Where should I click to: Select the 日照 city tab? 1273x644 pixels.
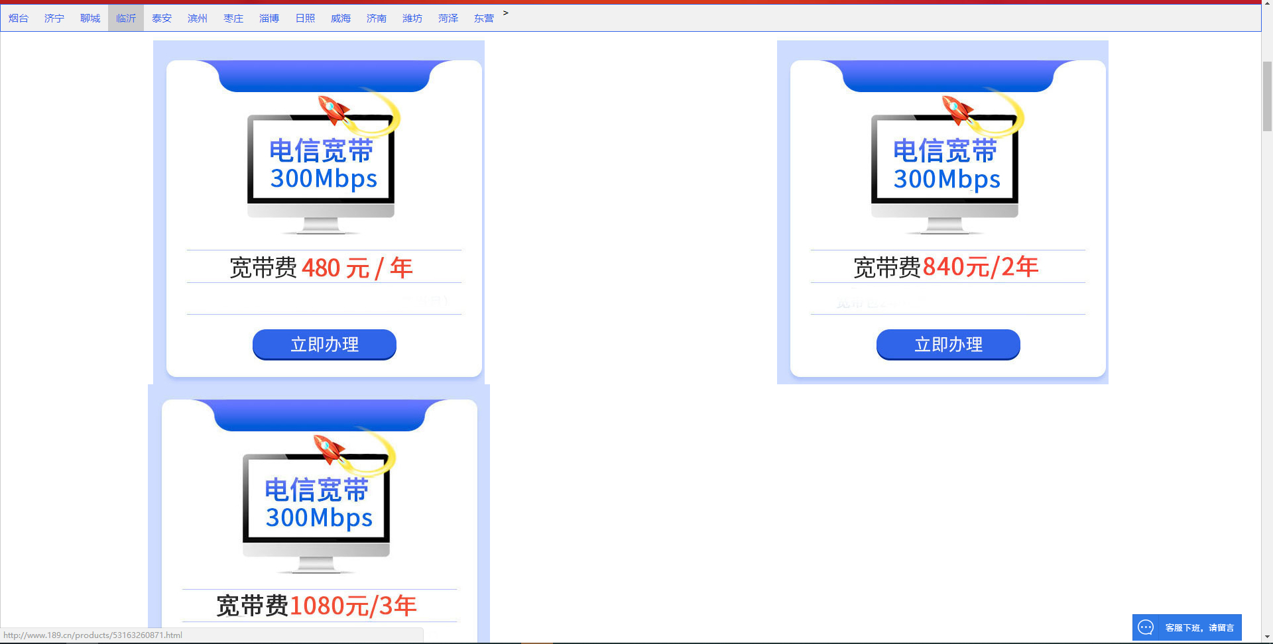coord(305,19)
